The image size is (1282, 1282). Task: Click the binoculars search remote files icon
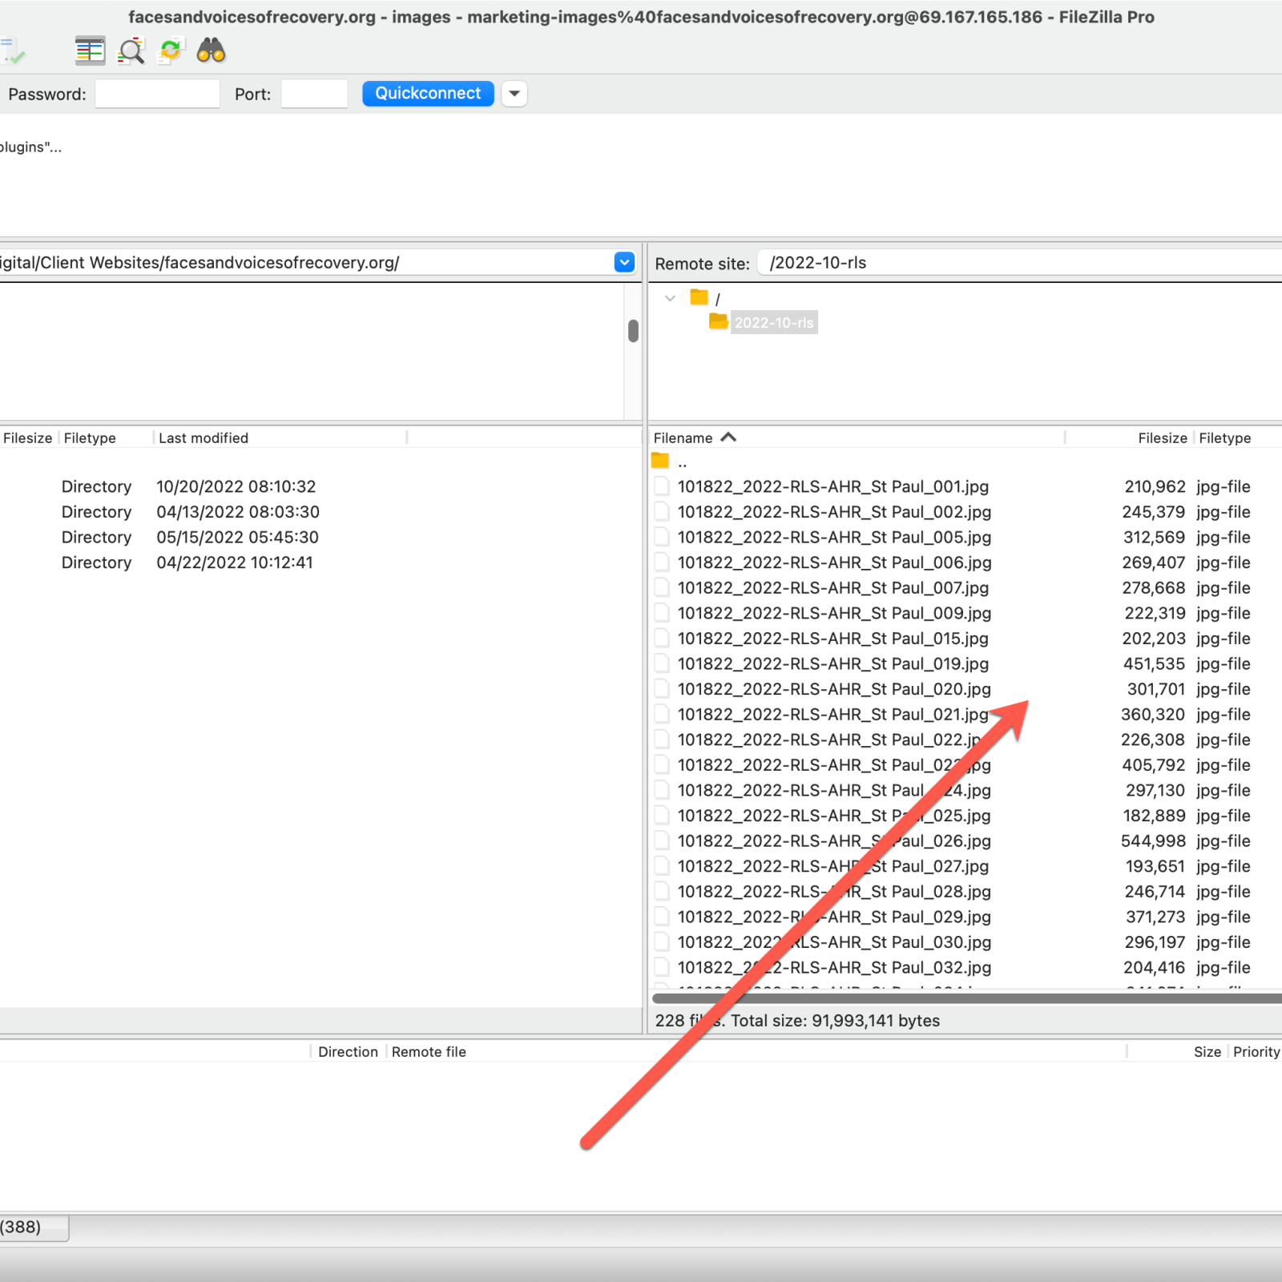tap(211, 51)
